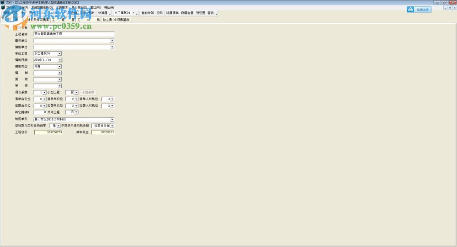The image size is (457, 247).
Task: Expand the 建设单位 dropdown
Action: pyautogui.click(x=112, y=41)
